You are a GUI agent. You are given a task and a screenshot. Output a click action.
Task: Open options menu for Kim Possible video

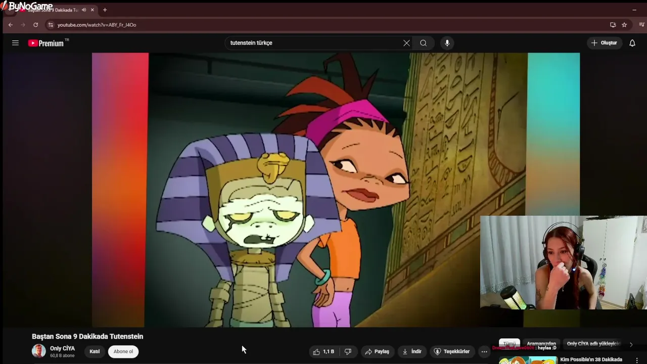(637, 360)
